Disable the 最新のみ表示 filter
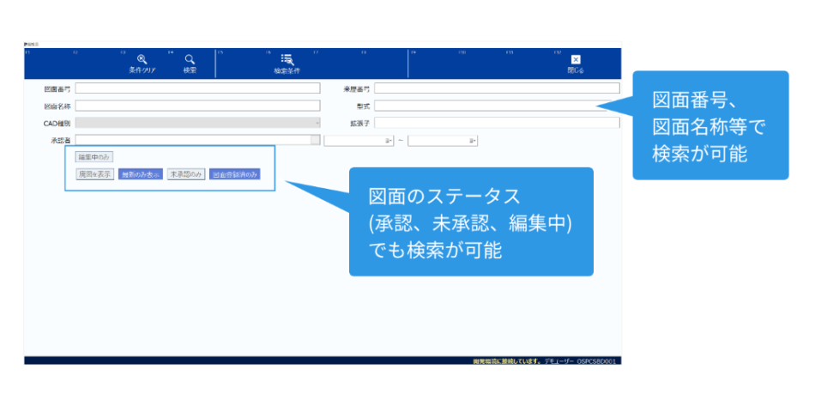Viewport: 815px width, 400px height. click(140, 173)
